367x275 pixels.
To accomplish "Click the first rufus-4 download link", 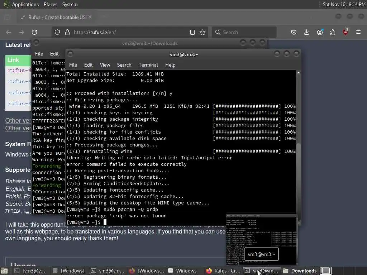I will (x=19, y=70).
